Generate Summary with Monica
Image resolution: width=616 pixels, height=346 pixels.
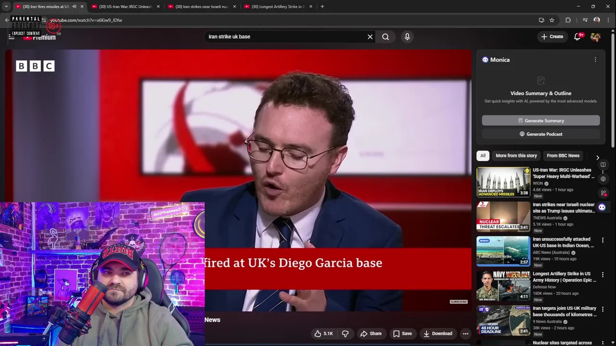[541, 121]
